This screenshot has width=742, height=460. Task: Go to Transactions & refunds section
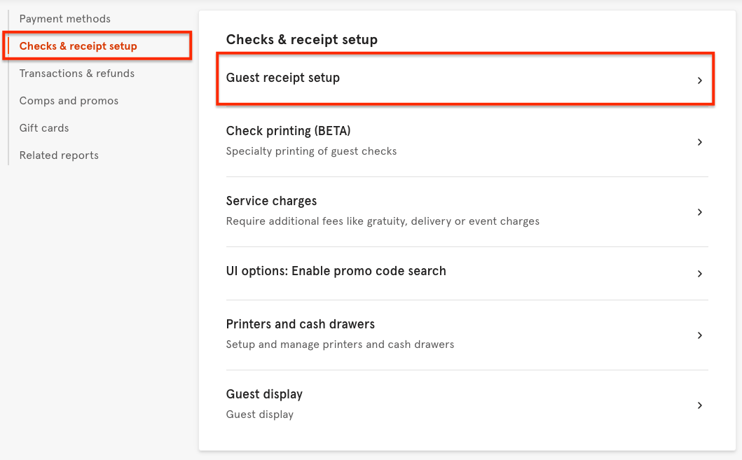click(76, 74)
